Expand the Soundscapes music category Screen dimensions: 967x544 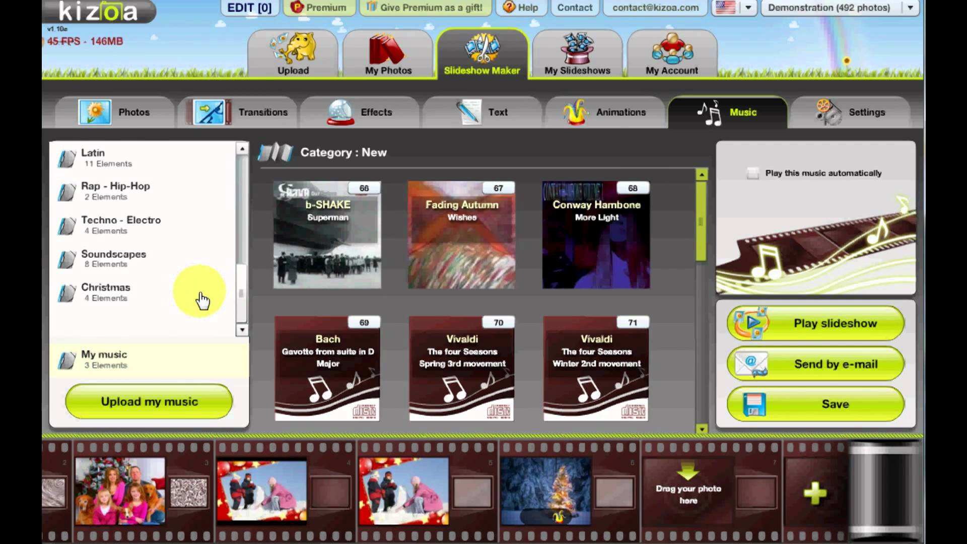tap(113, 258)
